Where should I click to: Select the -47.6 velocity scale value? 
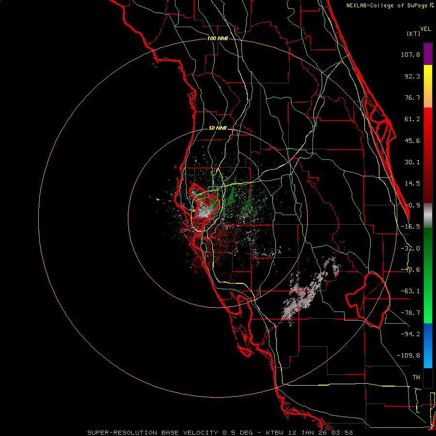(410, 270)
